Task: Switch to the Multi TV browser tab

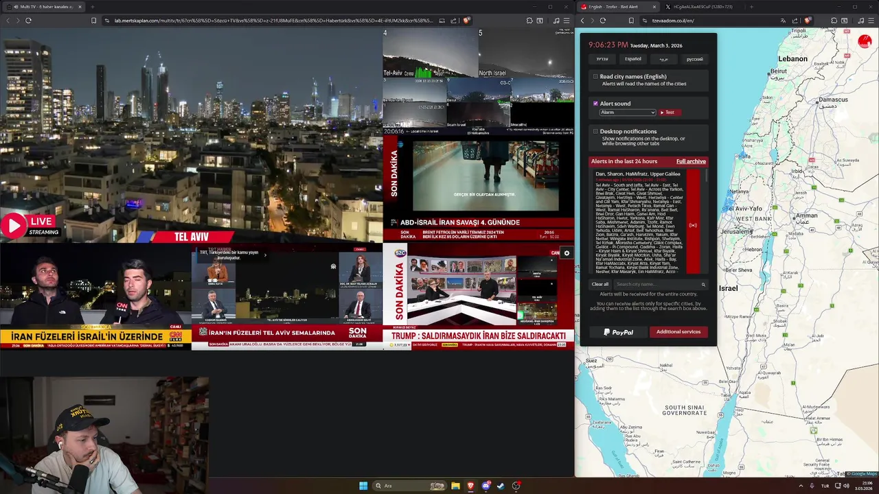Action: (x=43, y=7)
